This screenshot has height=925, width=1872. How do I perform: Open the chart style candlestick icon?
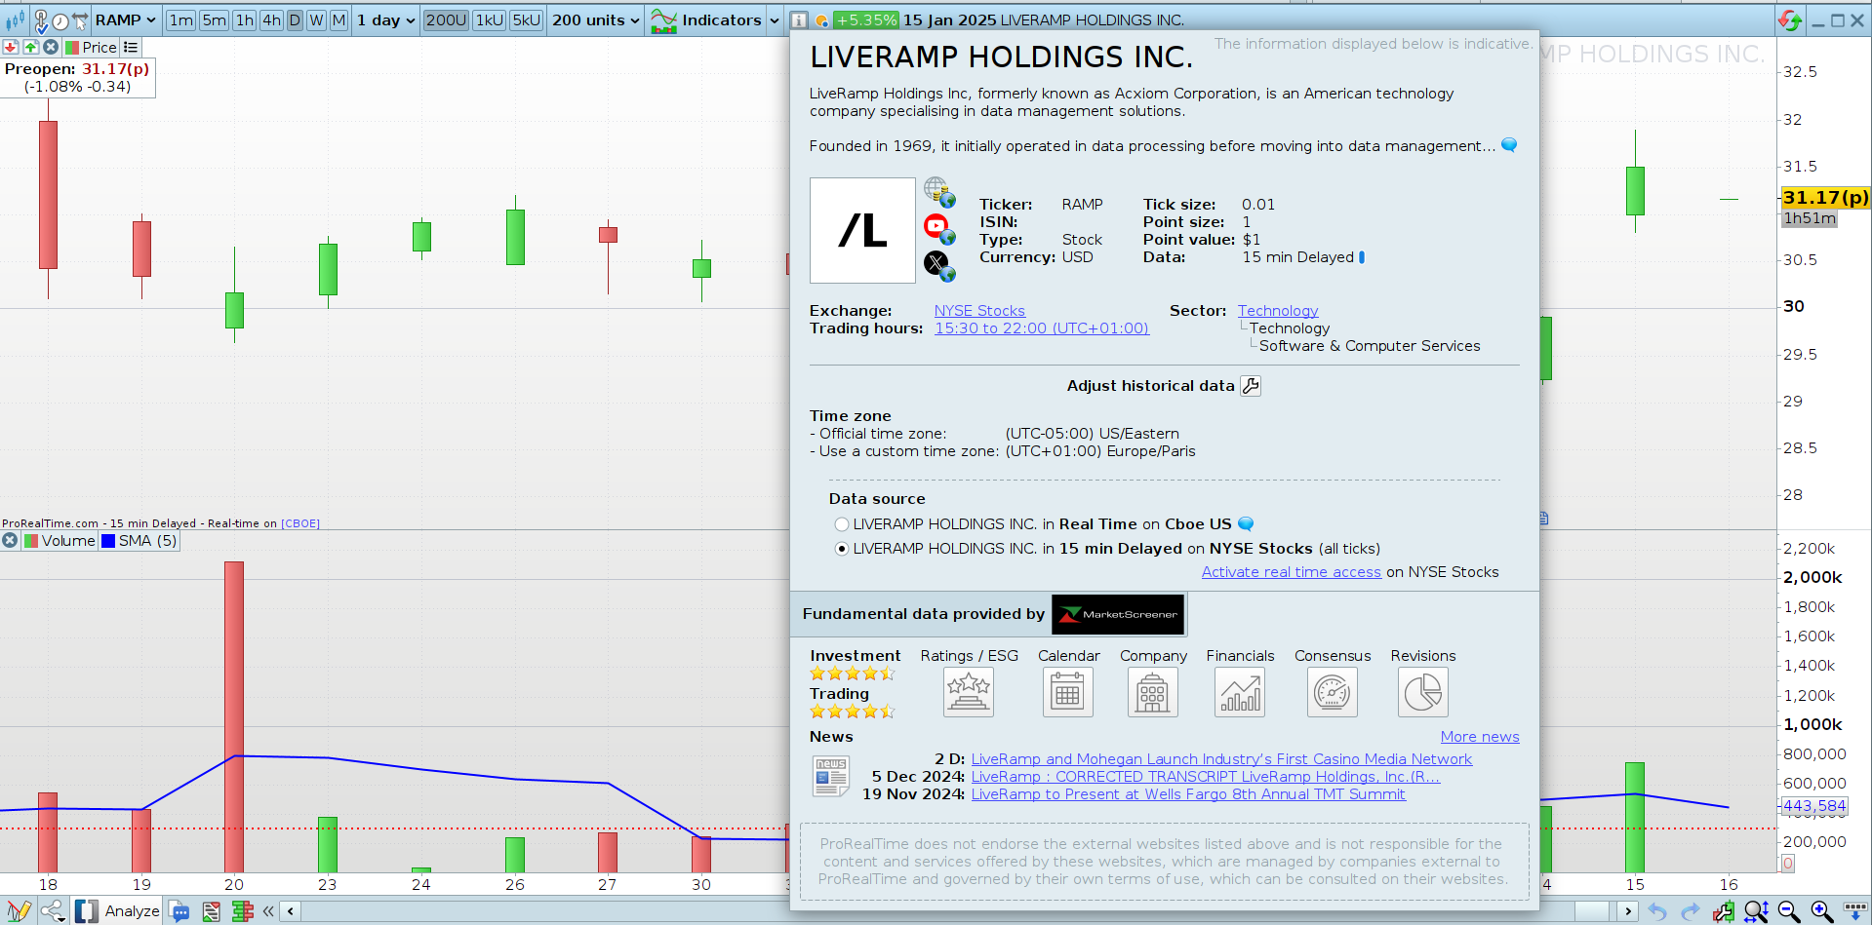(14, 19)
